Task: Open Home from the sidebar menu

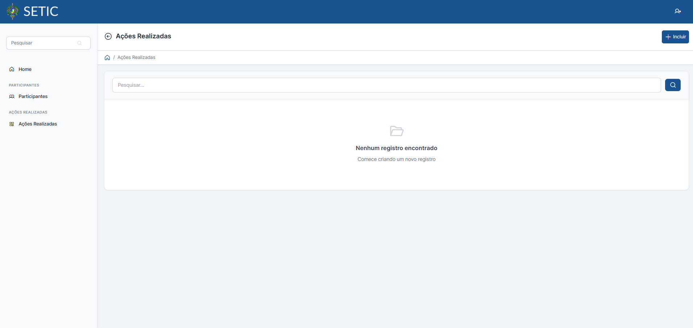Action: pyautogui.click(x=25, y=69)
